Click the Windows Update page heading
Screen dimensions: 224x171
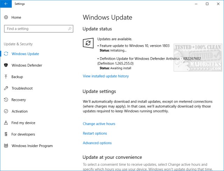[107, 17]
